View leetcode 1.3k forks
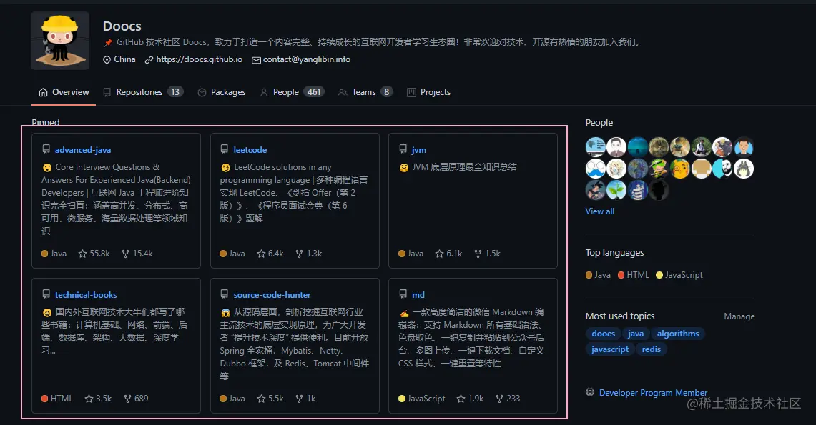 point(309,254)
